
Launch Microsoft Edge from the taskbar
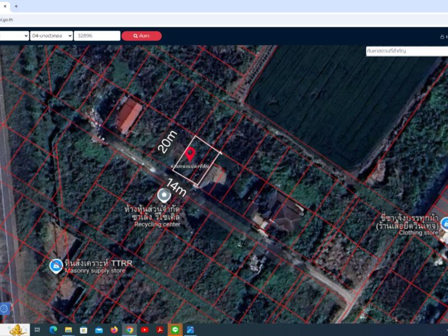[53, 330]
